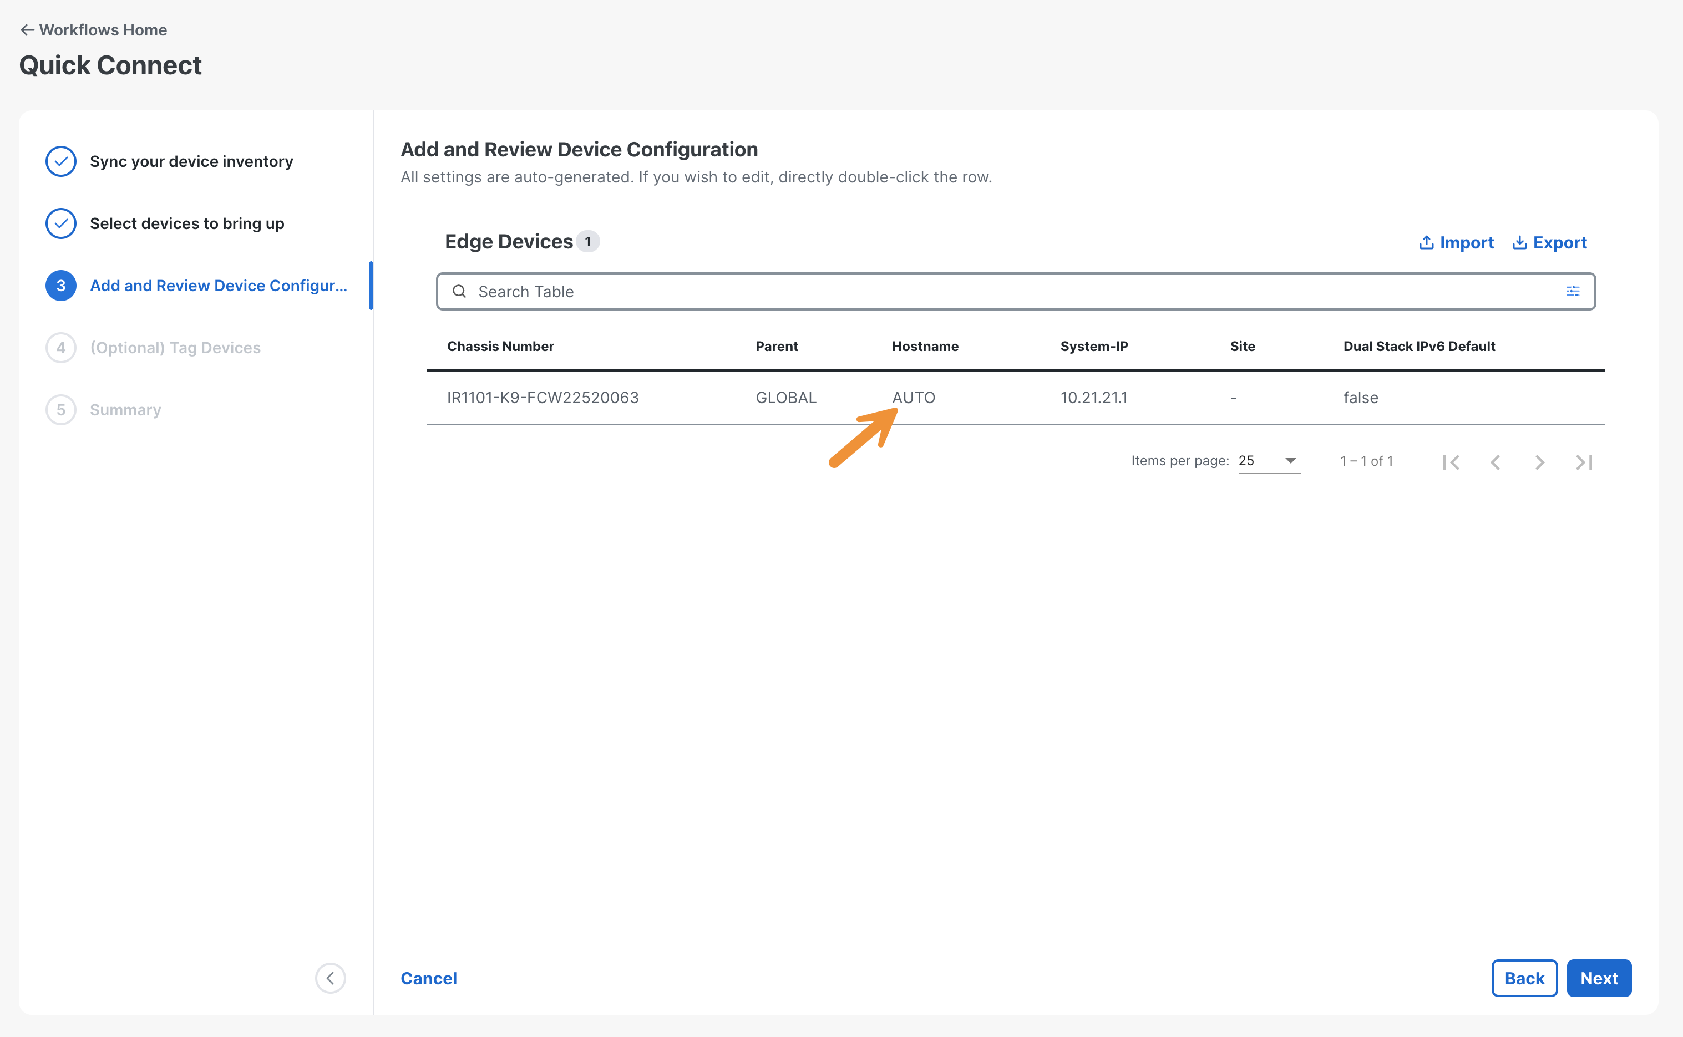Viewport: 1683px width, 1037px height.
Task: Click the checkmark icon for Sync your device inventory
Action: click(x=61, y=161)
